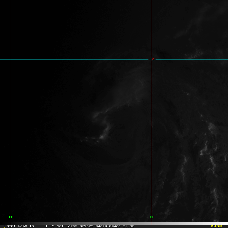
Task: Click the green 50 longitude label
Action: [x=152, y=217]
